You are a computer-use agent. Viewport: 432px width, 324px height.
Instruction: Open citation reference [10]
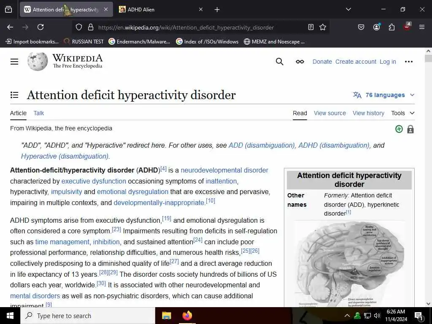[211, 201]
